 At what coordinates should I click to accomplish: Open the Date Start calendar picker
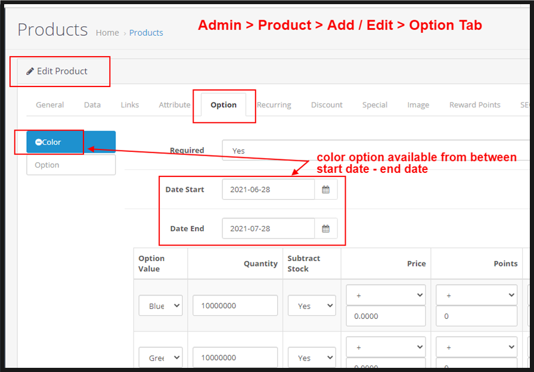[x=325, y=190]
